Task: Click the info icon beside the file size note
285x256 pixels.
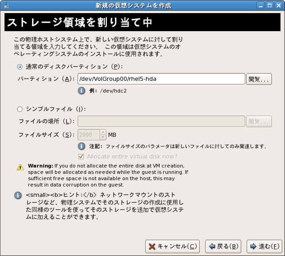Action: tap(82, 146)
